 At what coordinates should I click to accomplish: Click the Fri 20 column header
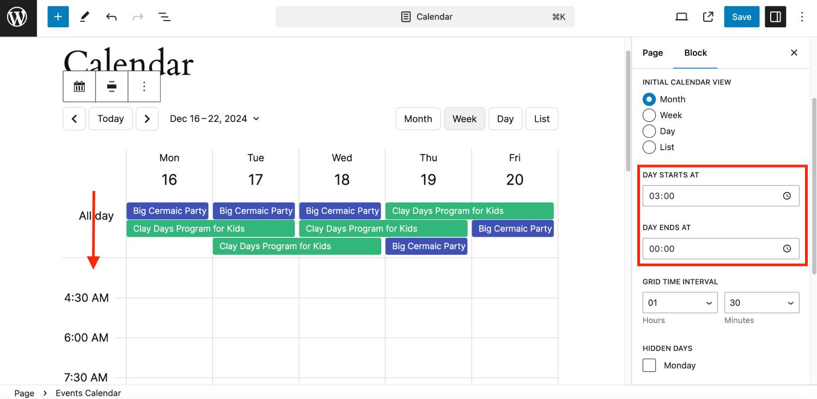click(x=515, y=169)
